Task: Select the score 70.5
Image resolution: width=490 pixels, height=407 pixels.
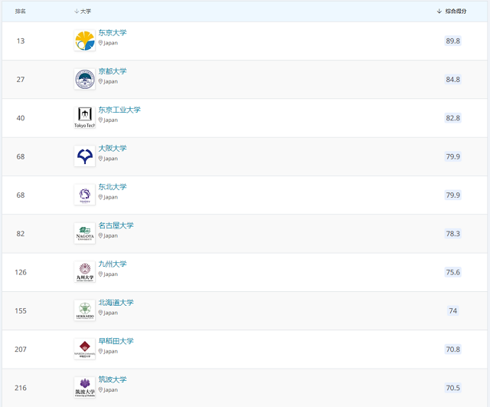Action: point(452,388)
